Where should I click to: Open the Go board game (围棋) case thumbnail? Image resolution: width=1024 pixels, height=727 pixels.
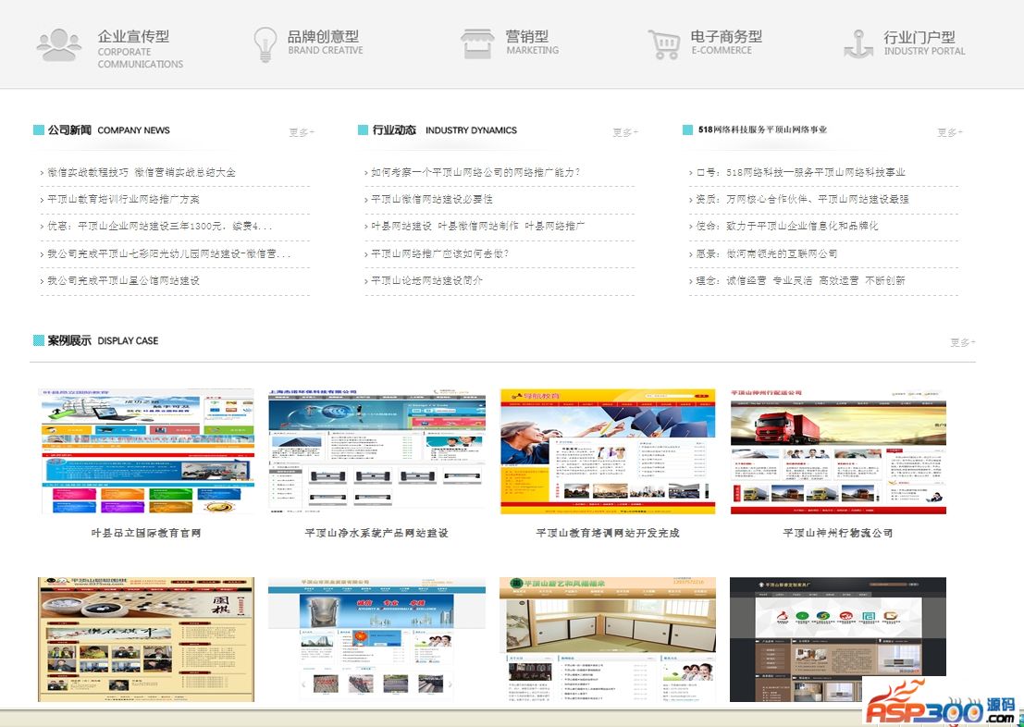click(x=146, y=639)
